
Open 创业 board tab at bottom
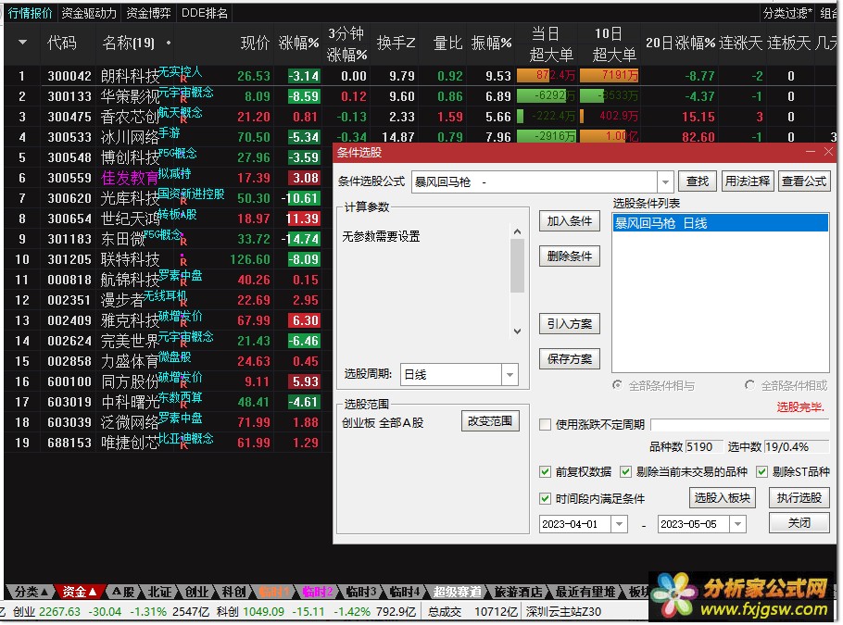click(x=196, y=592)
